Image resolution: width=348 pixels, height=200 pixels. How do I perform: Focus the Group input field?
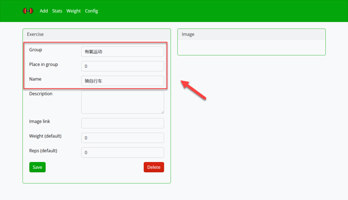(x=122, y=52)
